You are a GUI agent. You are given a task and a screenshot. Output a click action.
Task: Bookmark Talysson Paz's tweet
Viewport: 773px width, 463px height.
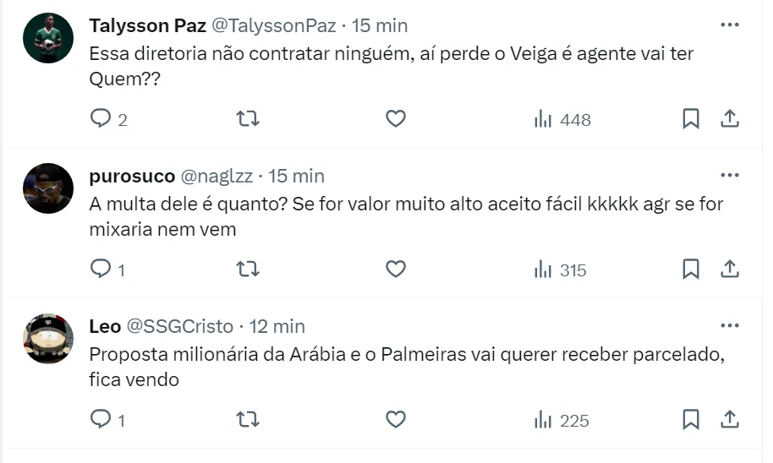691,119
